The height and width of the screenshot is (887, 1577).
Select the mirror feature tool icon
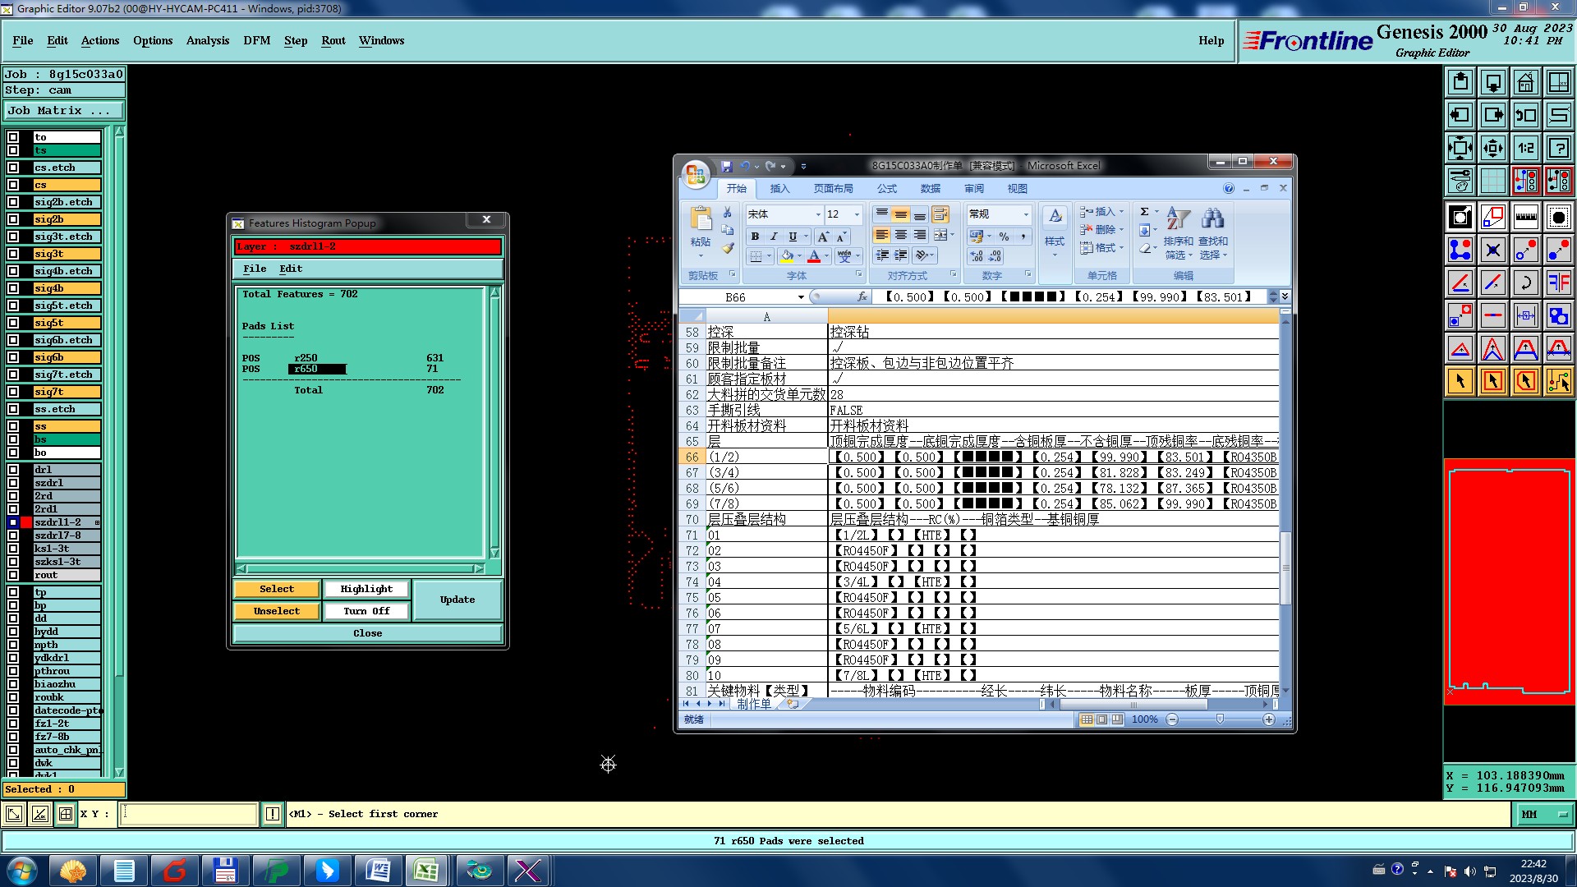[x=1558, y=283]
